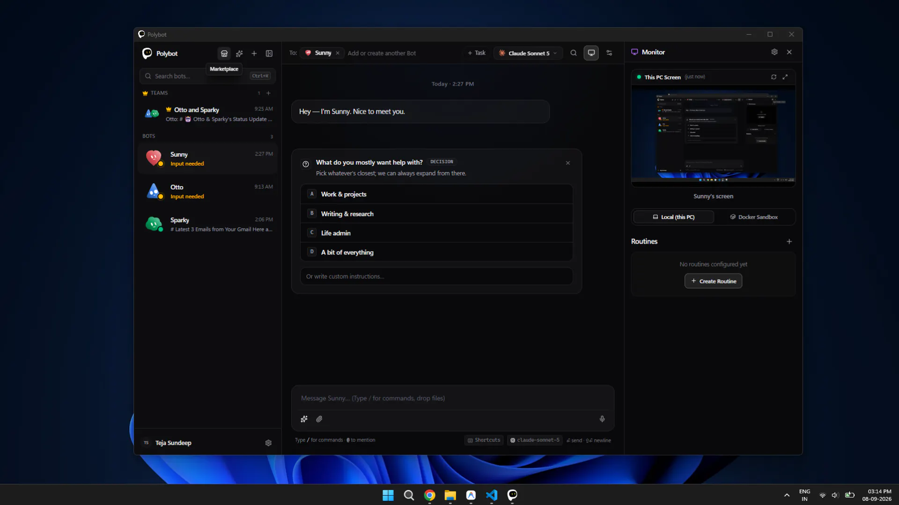Choose option B Writing & research
Screen dimensions: 899x505
click(436, 214)
